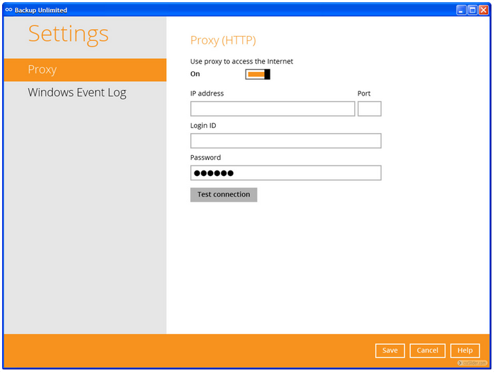Image resolution: width=494 pixels, height=372 pixels.
Task: Click the "Settings" title text
Action: pos(68,34)
